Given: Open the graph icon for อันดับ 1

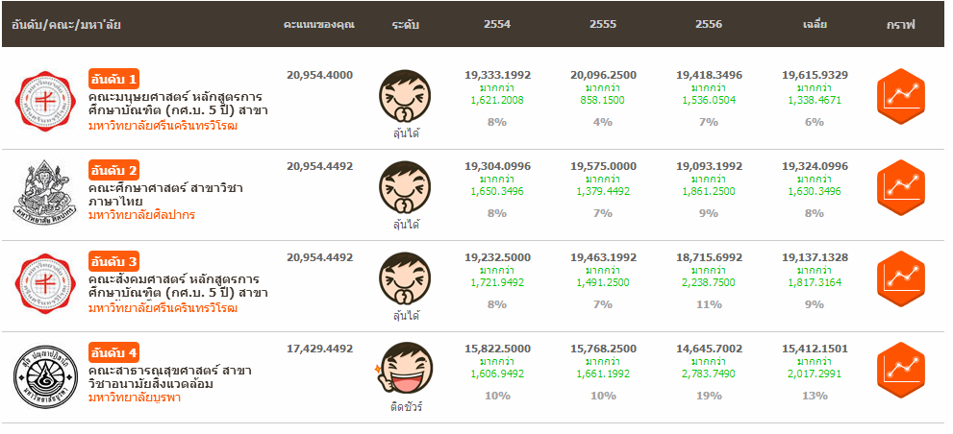Looking at the screenshot, I should 900,97.
